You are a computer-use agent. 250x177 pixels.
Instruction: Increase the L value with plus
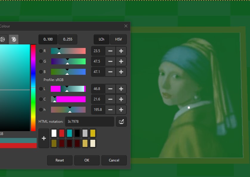click(x=121, y=89)
